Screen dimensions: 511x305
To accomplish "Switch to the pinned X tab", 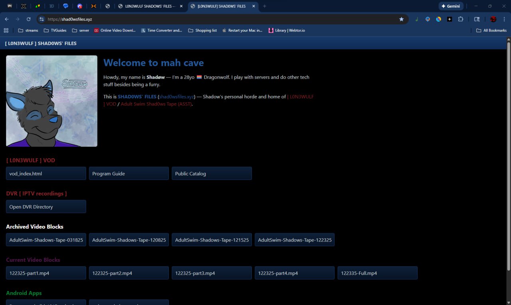I will pos(24,6).
